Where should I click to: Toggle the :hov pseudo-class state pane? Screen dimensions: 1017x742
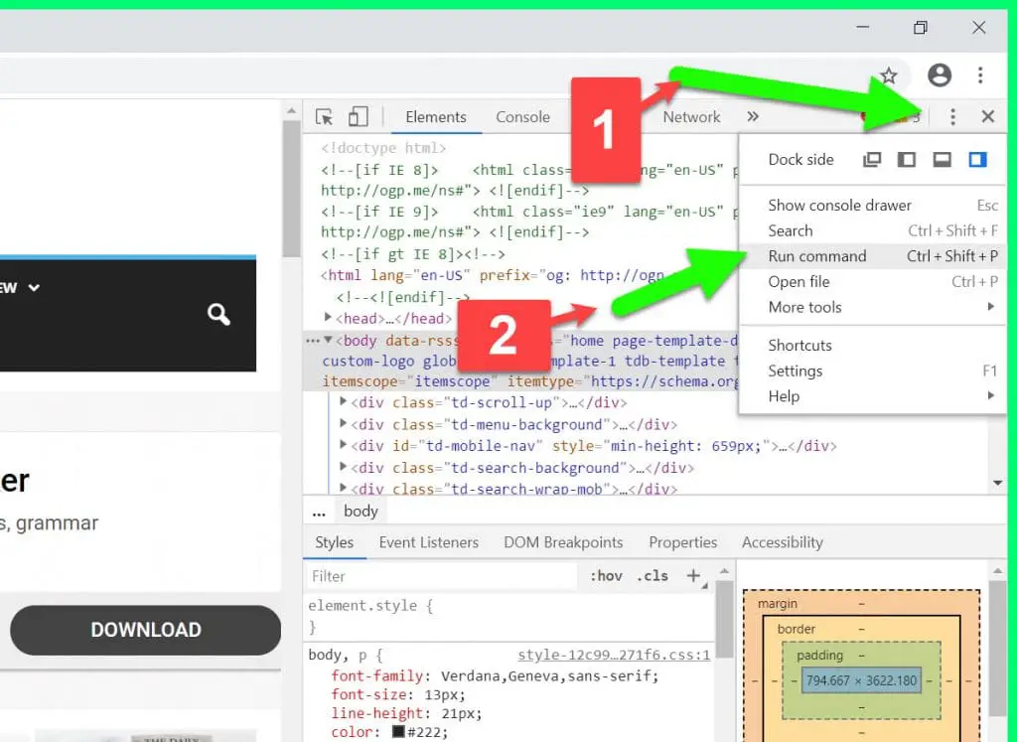[x=606, y=575]
